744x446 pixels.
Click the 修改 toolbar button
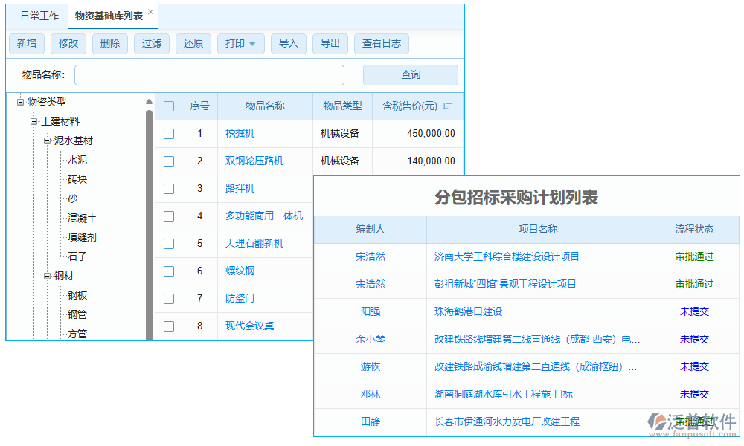(68, 43)
